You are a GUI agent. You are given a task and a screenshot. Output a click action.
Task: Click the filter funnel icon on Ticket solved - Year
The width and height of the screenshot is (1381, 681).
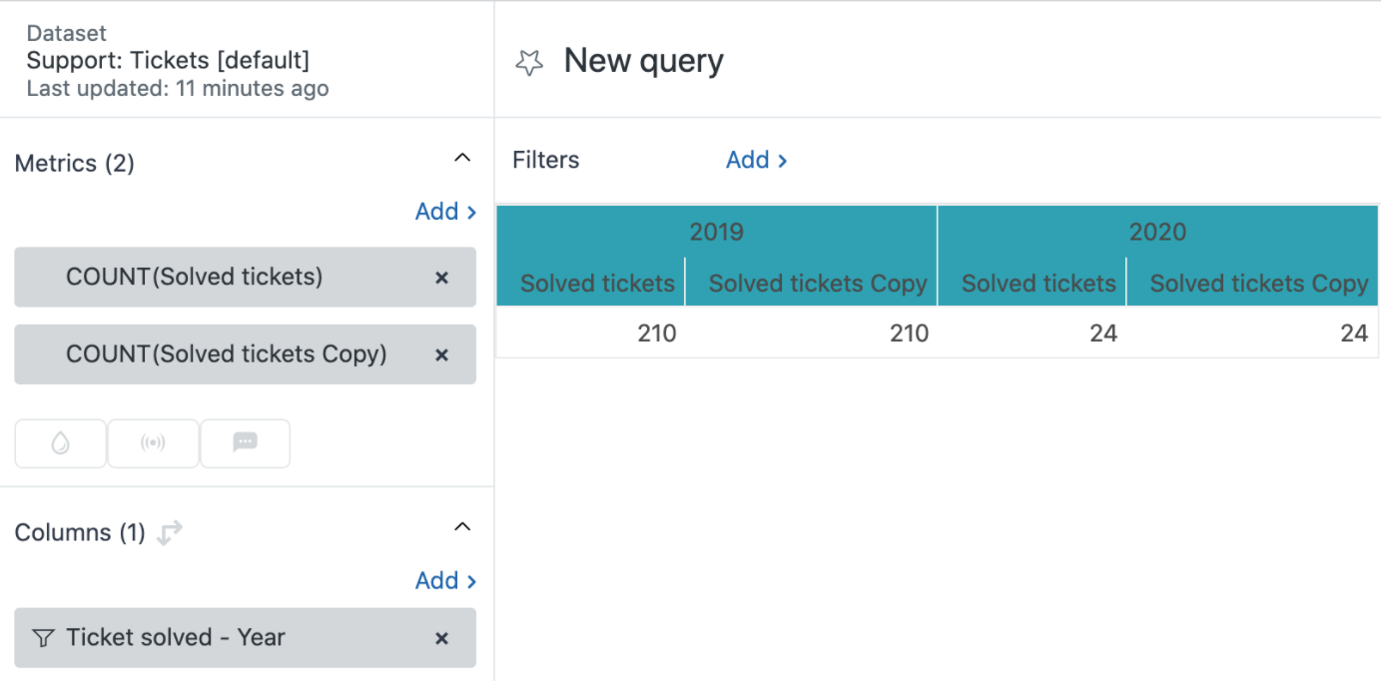pos(43,638)
